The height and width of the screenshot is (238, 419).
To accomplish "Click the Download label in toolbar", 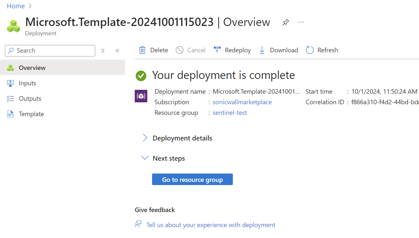I will [284, 50].
